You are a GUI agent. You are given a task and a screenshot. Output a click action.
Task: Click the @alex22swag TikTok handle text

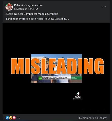(x=77, y=99)
